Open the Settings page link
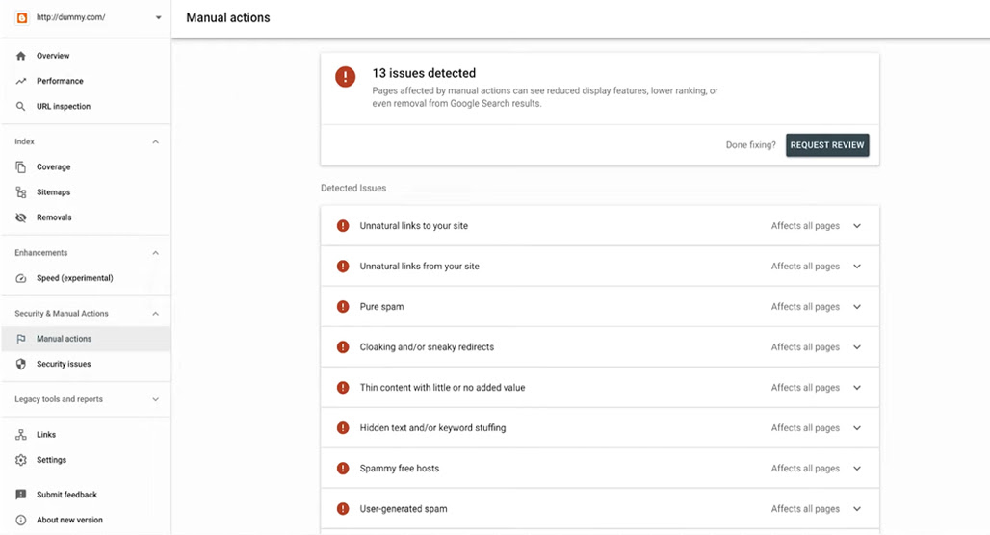 (86, 459)
